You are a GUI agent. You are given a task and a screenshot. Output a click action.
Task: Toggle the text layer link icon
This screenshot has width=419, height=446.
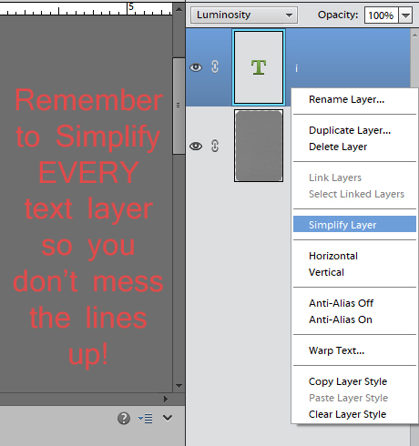[215, 66]
